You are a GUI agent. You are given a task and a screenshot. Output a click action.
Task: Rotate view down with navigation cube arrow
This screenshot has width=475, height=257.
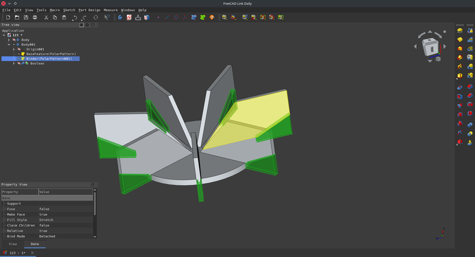pos(430,61)
